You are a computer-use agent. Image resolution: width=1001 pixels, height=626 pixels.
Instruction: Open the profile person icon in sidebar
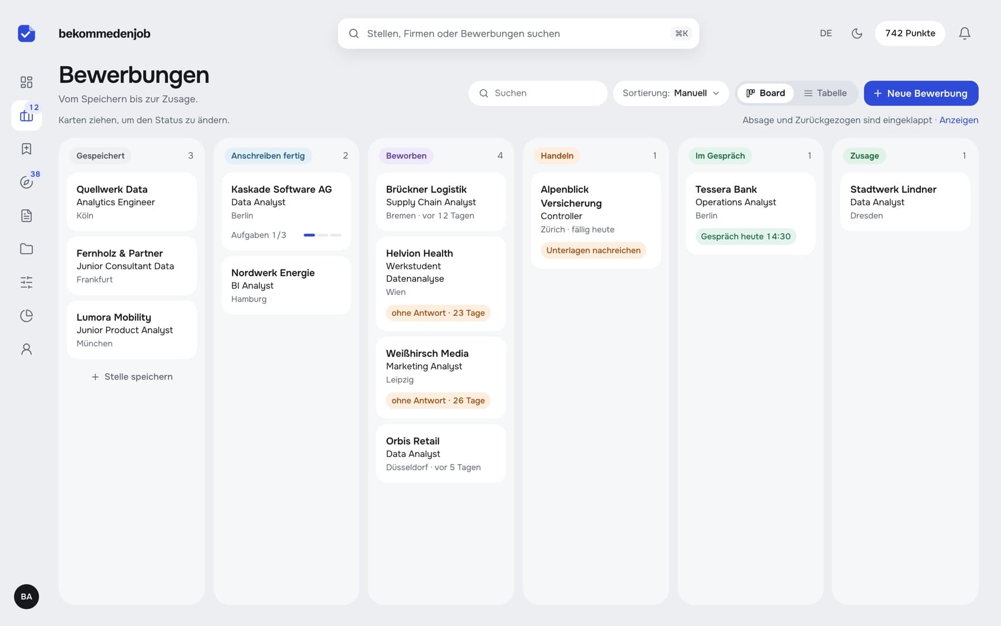pyautogui.click(x=26, y=349)
